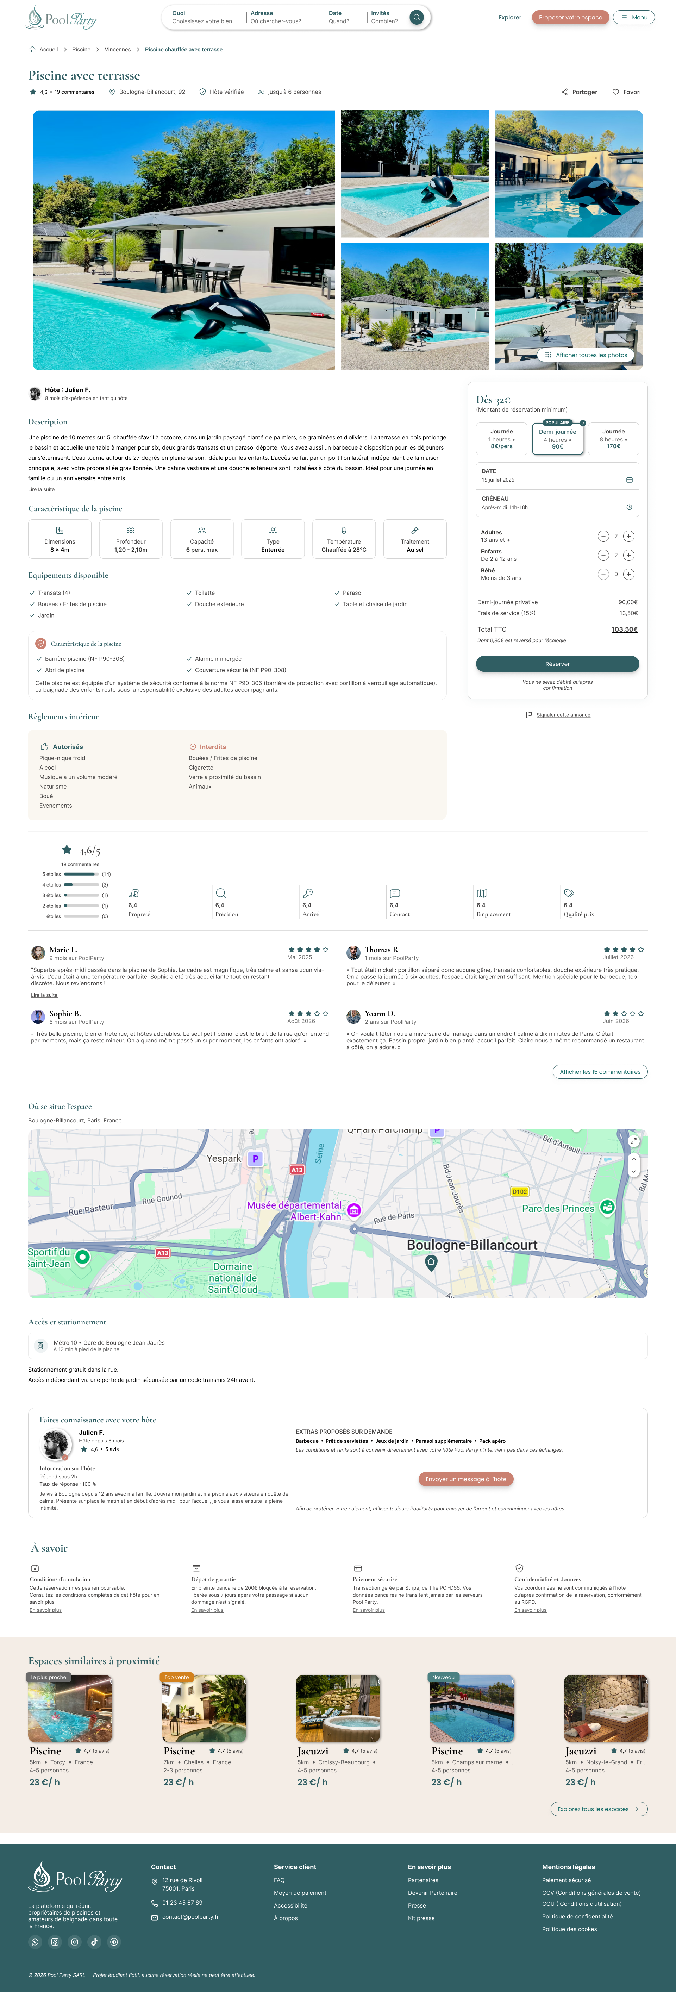The height and width of the screenshot is (1992, 676).
Task: Click the 5 étoiles rating bar
Action: 81,874
